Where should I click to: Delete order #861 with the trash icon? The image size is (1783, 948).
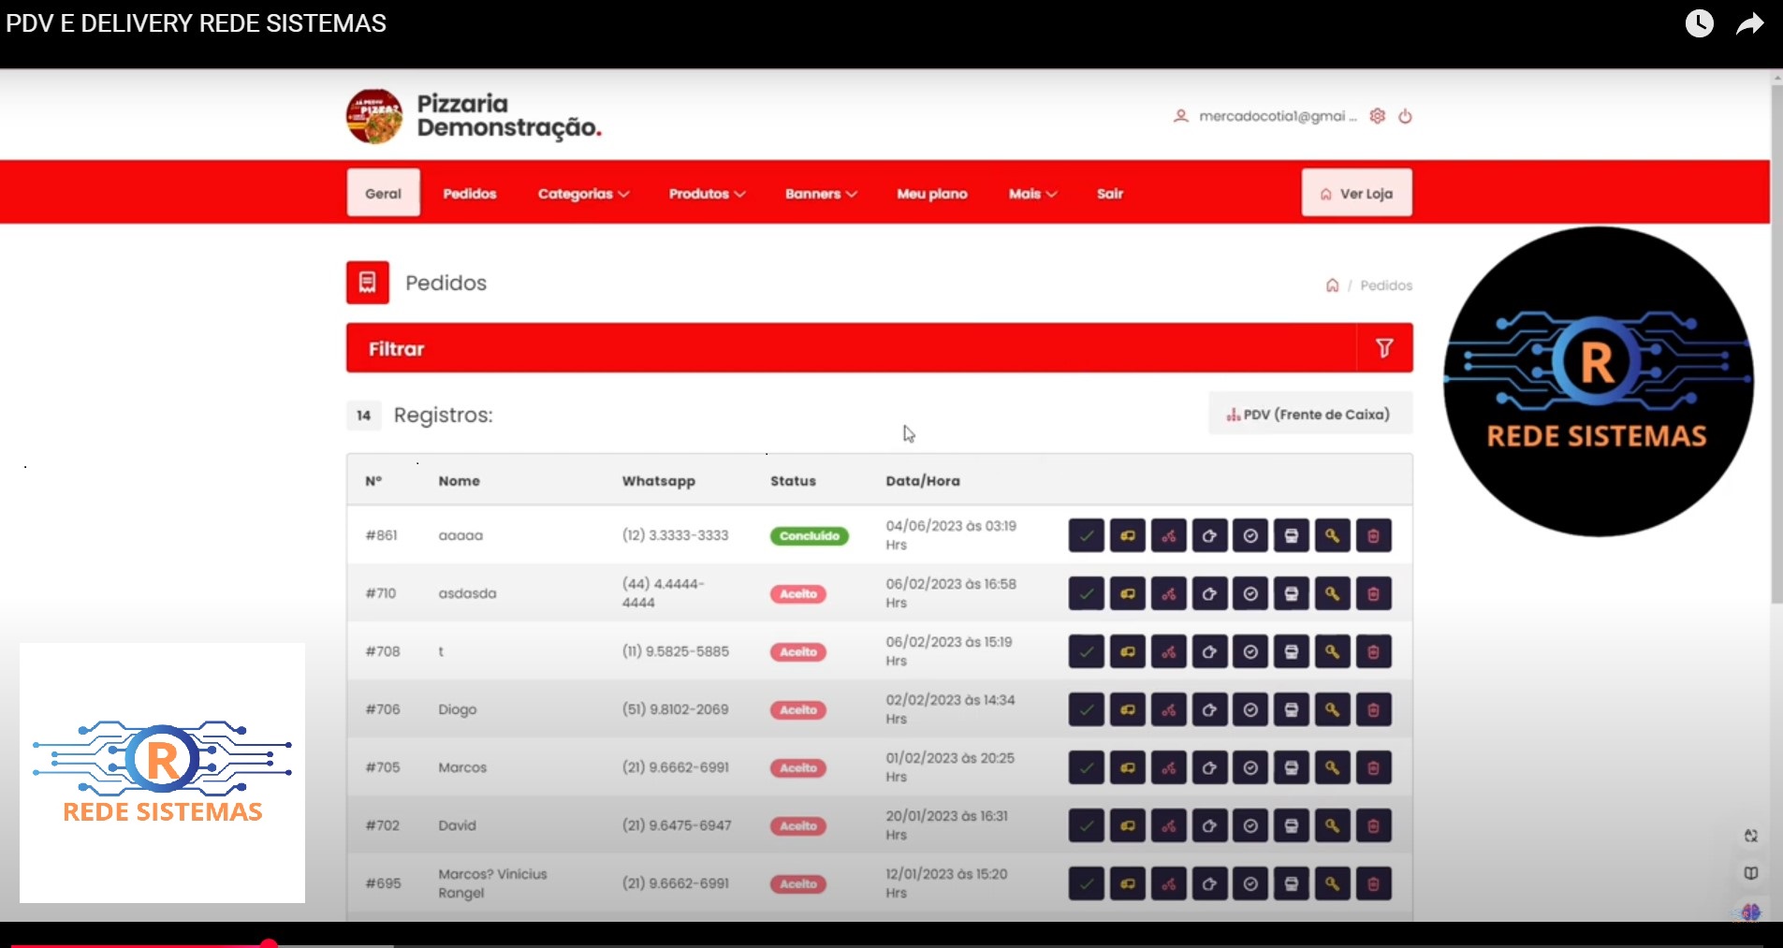tap(1373, 535)
